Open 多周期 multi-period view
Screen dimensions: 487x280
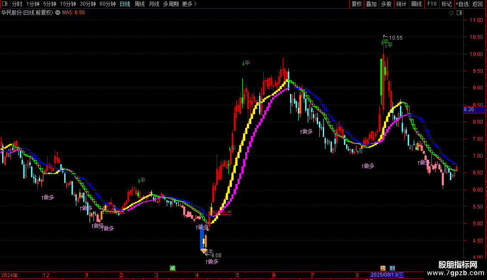[x=171, y=4]
